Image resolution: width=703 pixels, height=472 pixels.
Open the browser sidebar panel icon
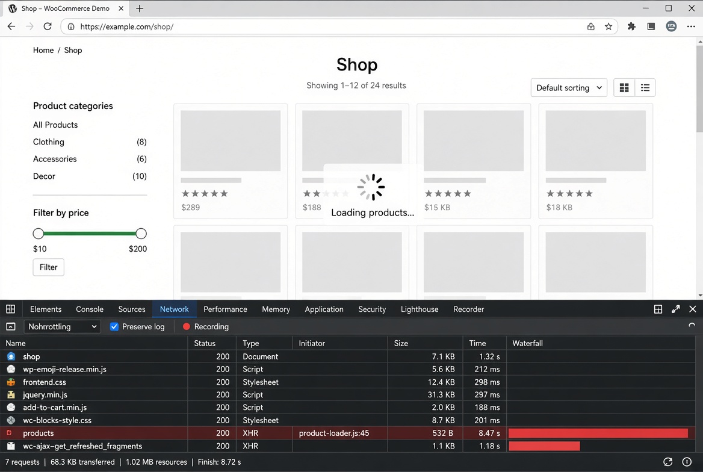coord(651,26)
